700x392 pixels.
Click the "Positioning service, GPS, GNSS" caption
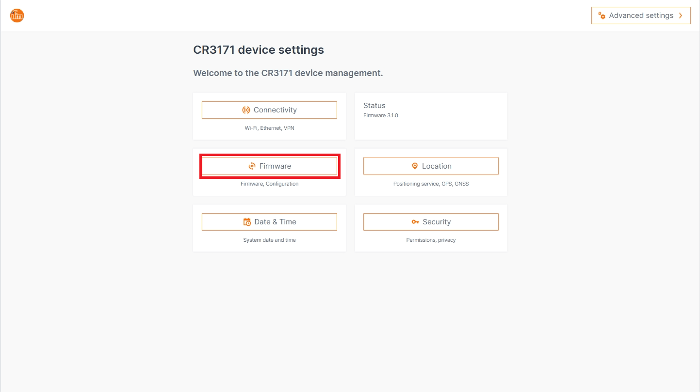[431, 184]
